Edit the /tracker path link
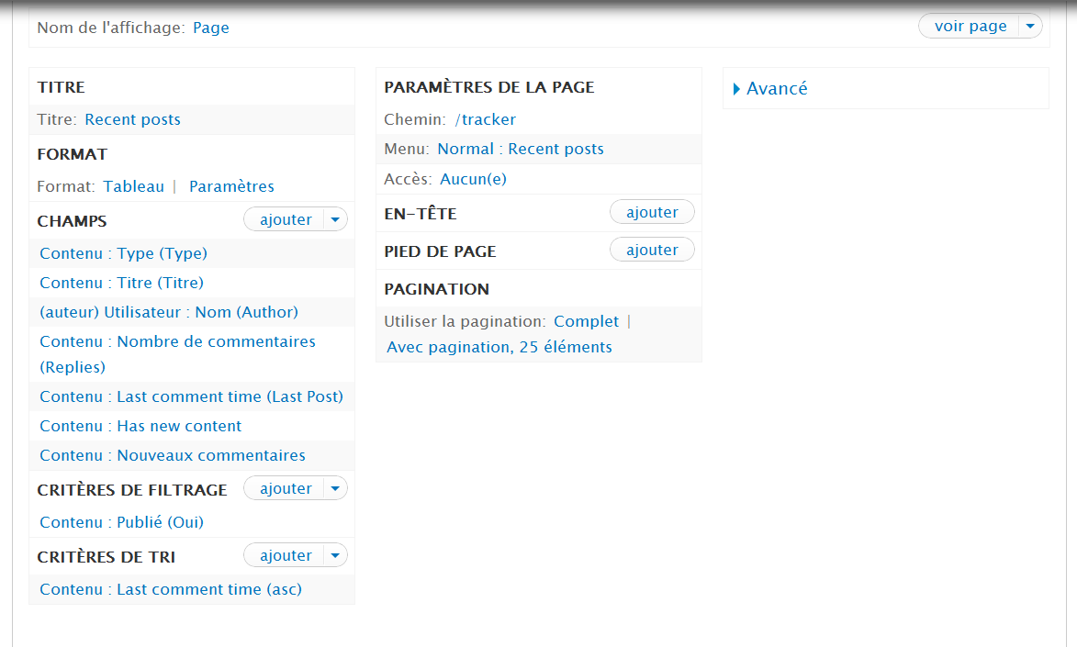Image resolution: width=1077 pixels, height=647 pixels. coord(485,119)
